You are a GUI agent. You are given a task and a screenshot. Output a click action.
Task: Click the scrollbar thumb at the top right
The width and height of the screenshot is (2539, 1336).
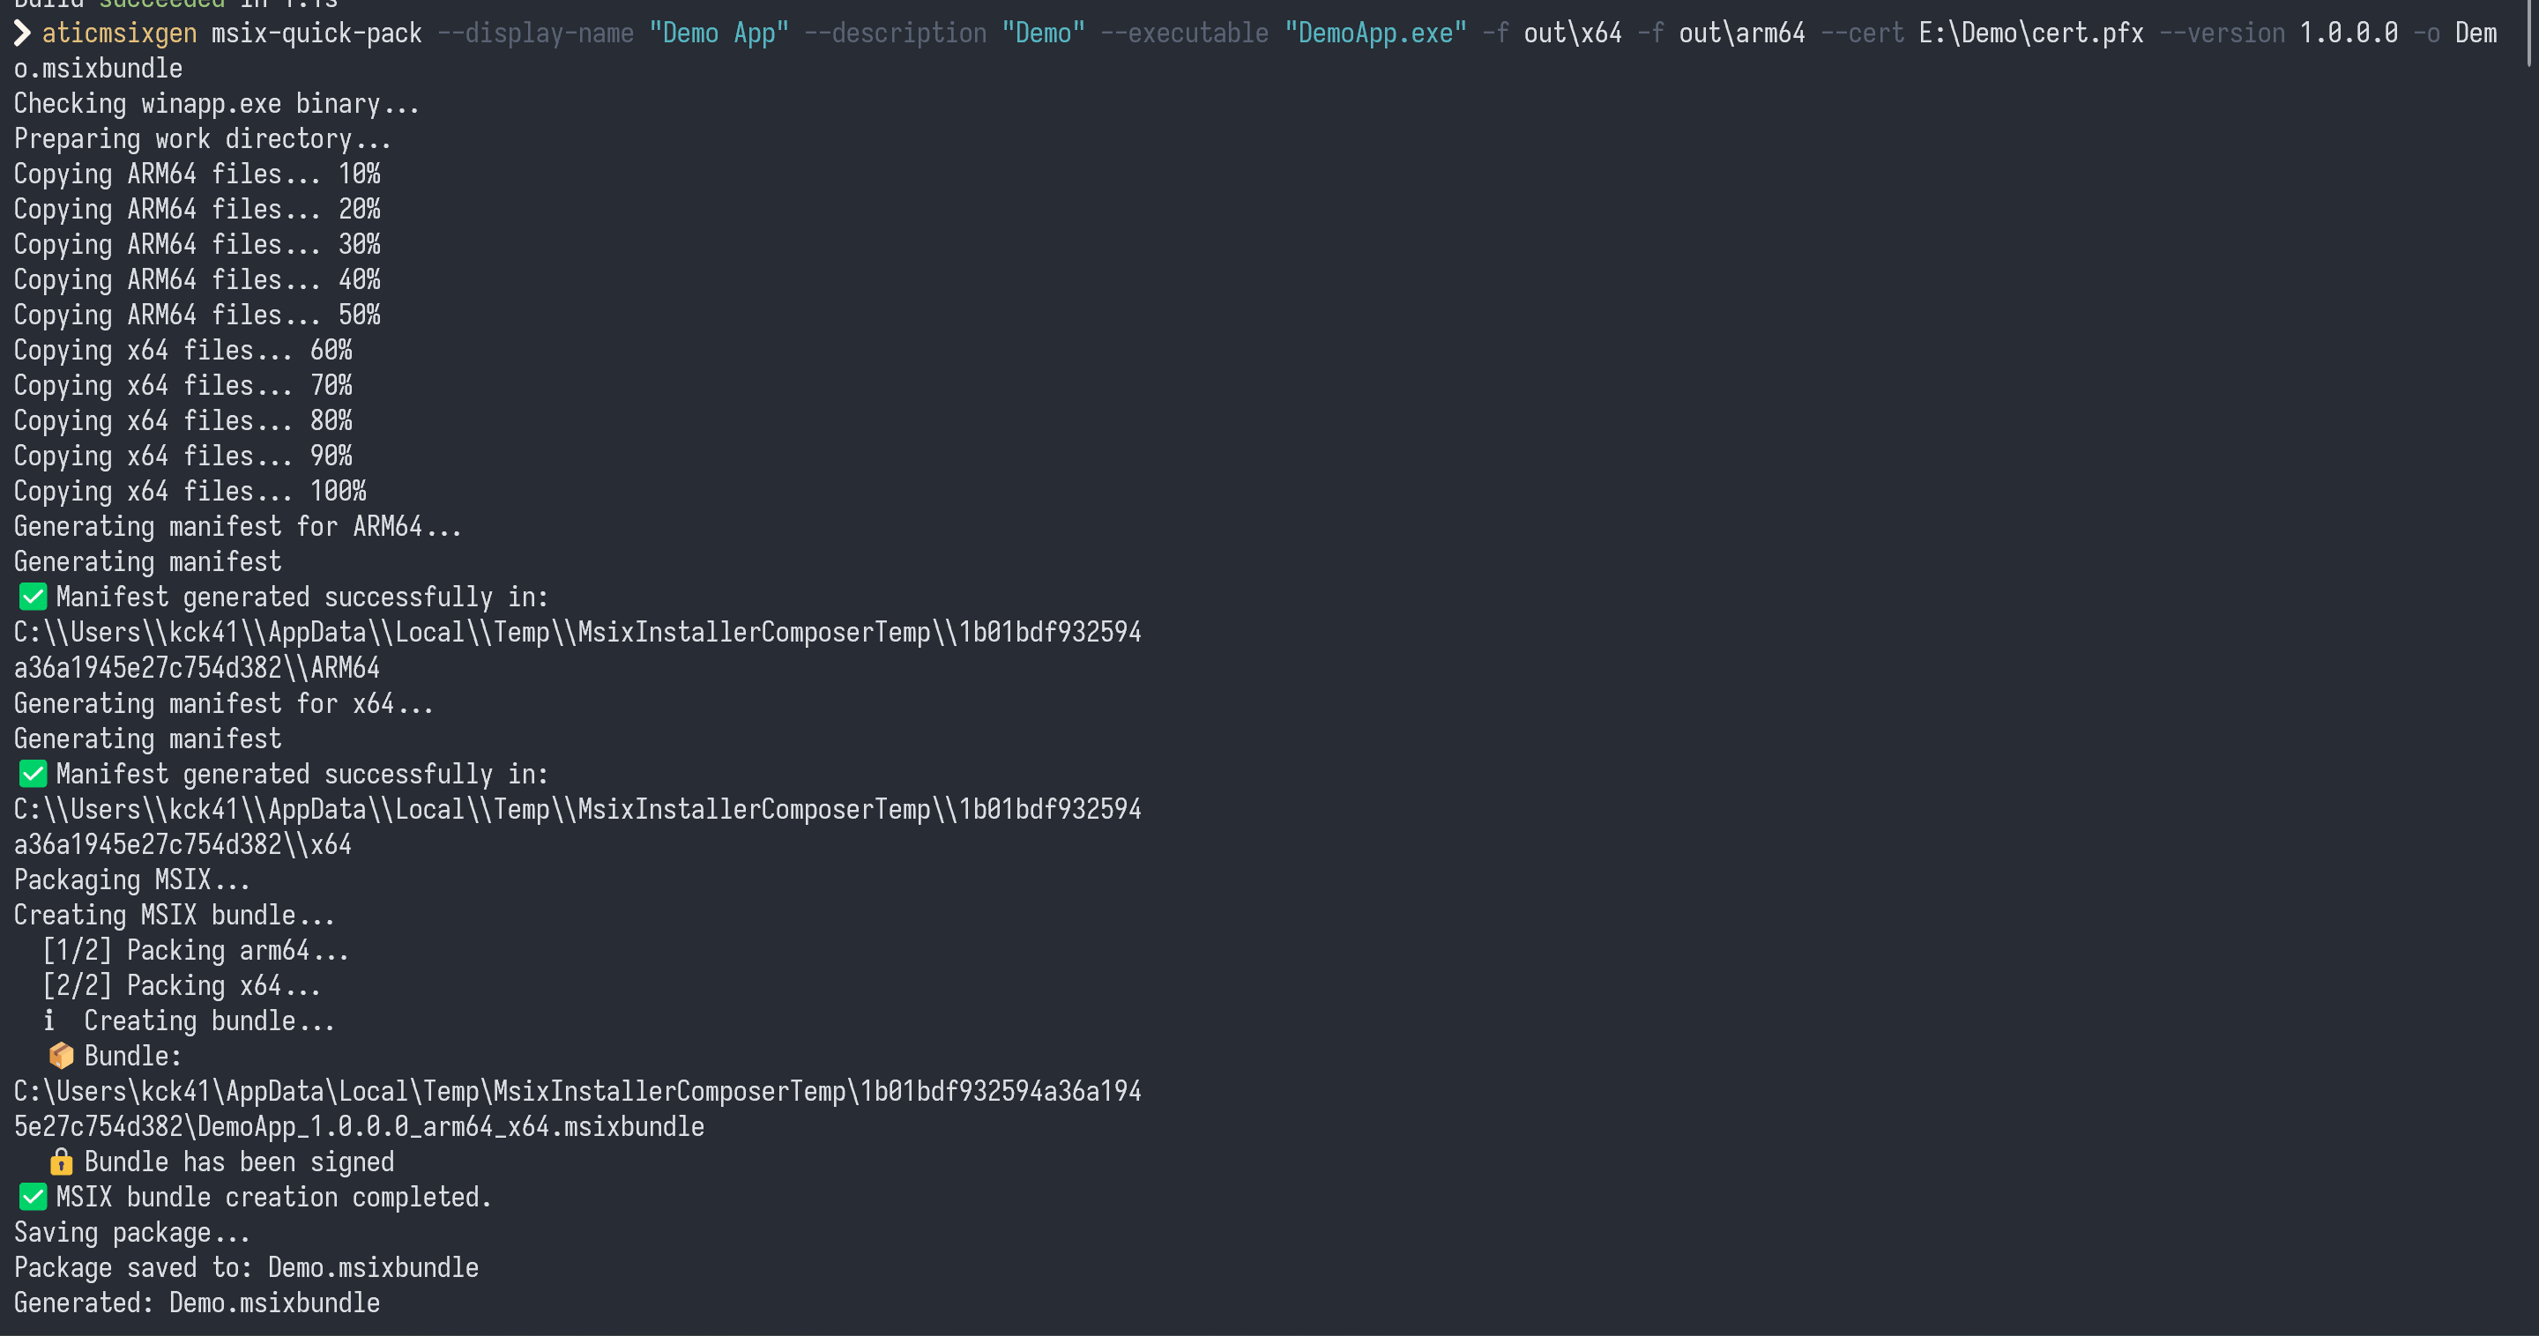[2531, 33]
